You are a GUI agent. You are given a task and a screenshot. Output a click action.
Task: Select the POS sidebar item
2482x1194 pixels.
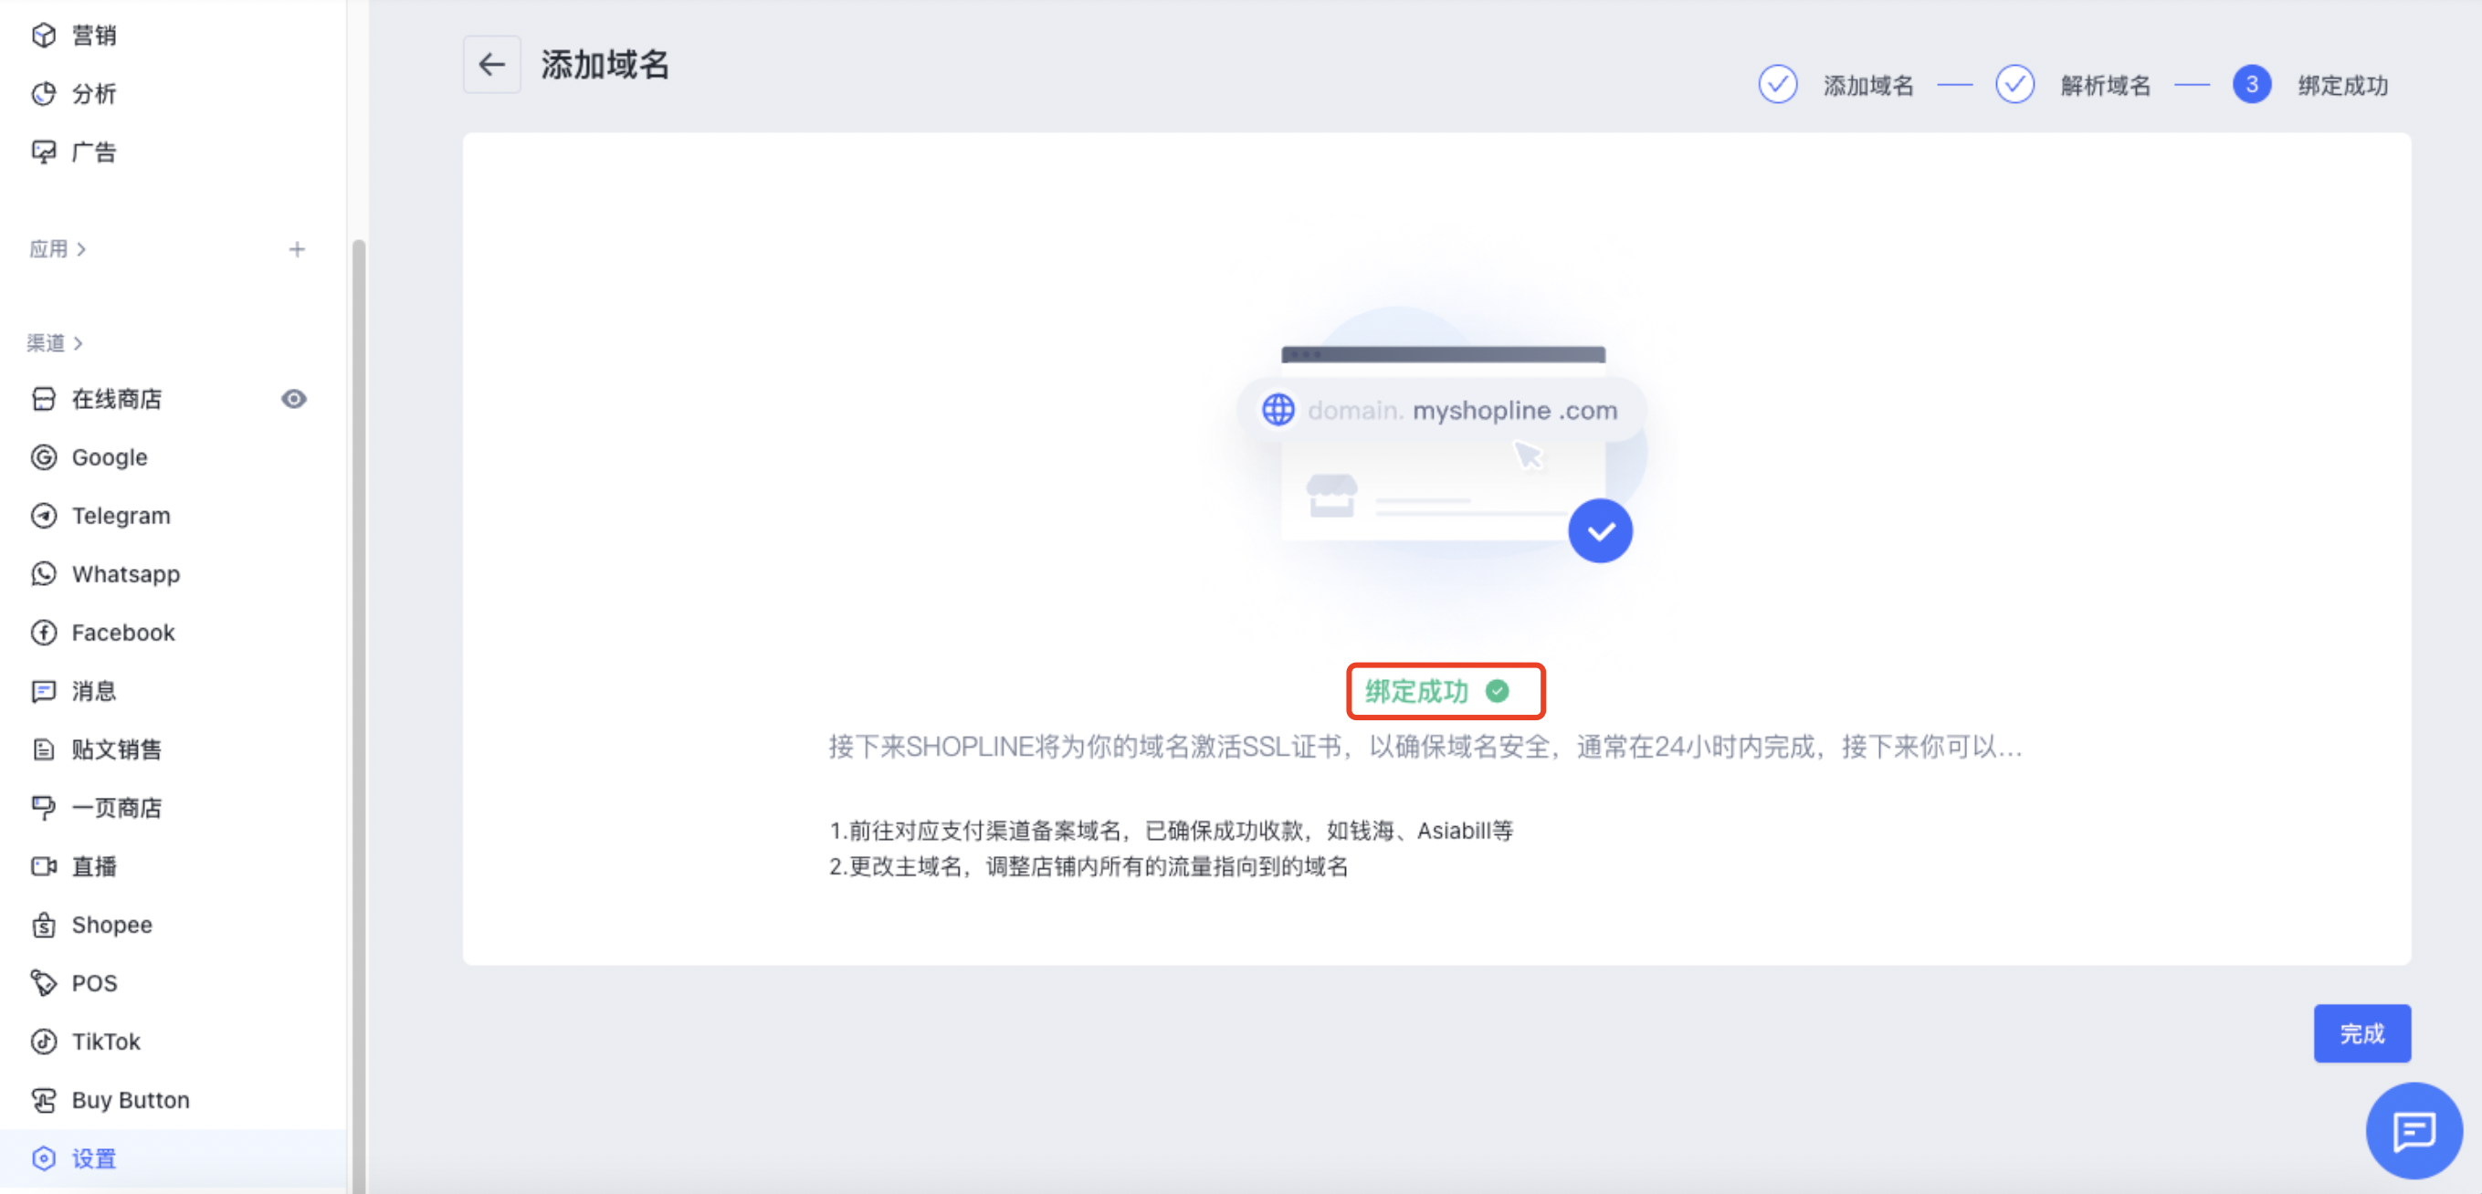click(x=93, y=983)
